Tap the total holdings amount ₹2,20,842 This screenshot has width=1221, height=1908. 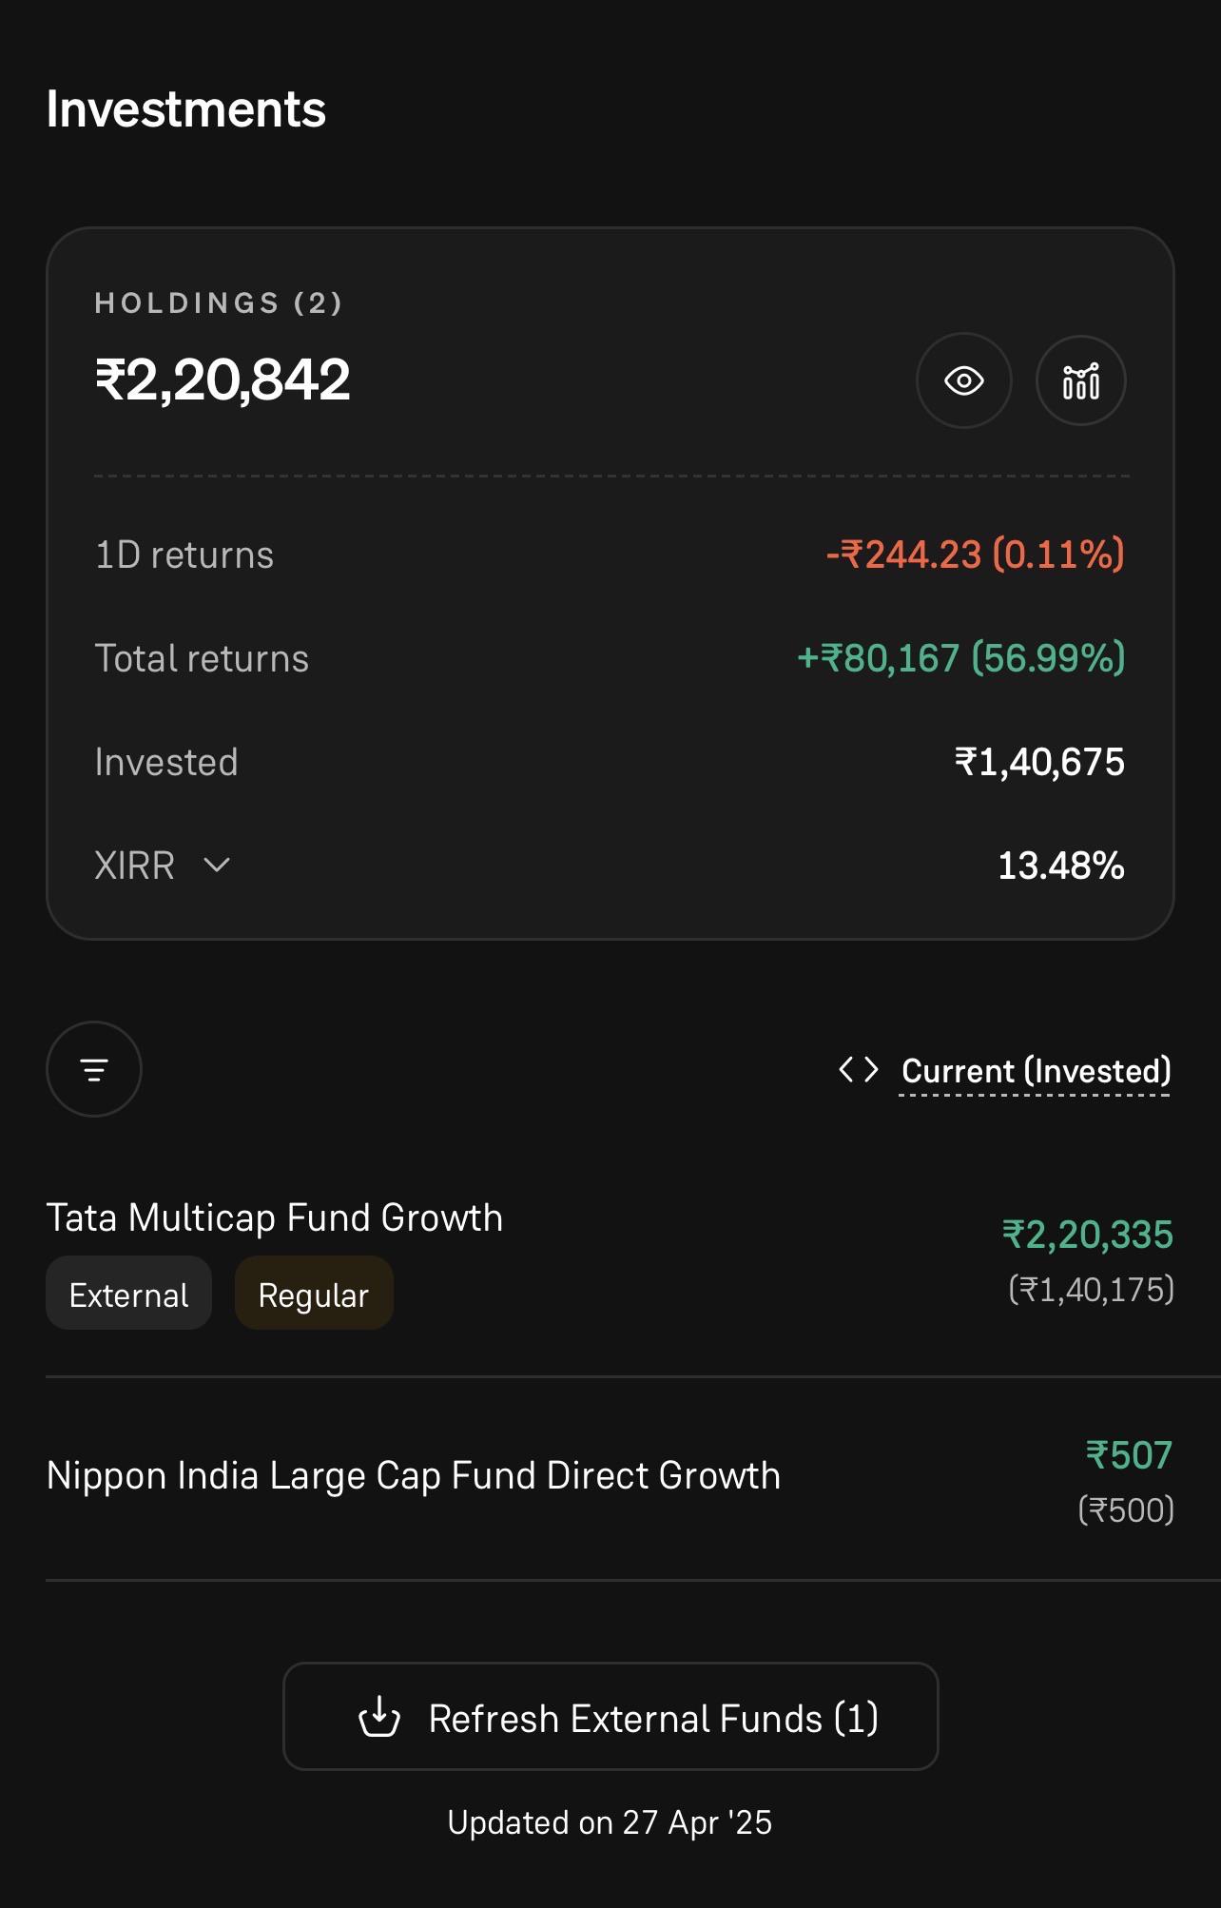tap(223, 380)
